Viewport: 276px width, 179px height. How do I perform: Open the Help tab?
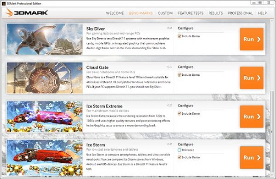[262, 13]
